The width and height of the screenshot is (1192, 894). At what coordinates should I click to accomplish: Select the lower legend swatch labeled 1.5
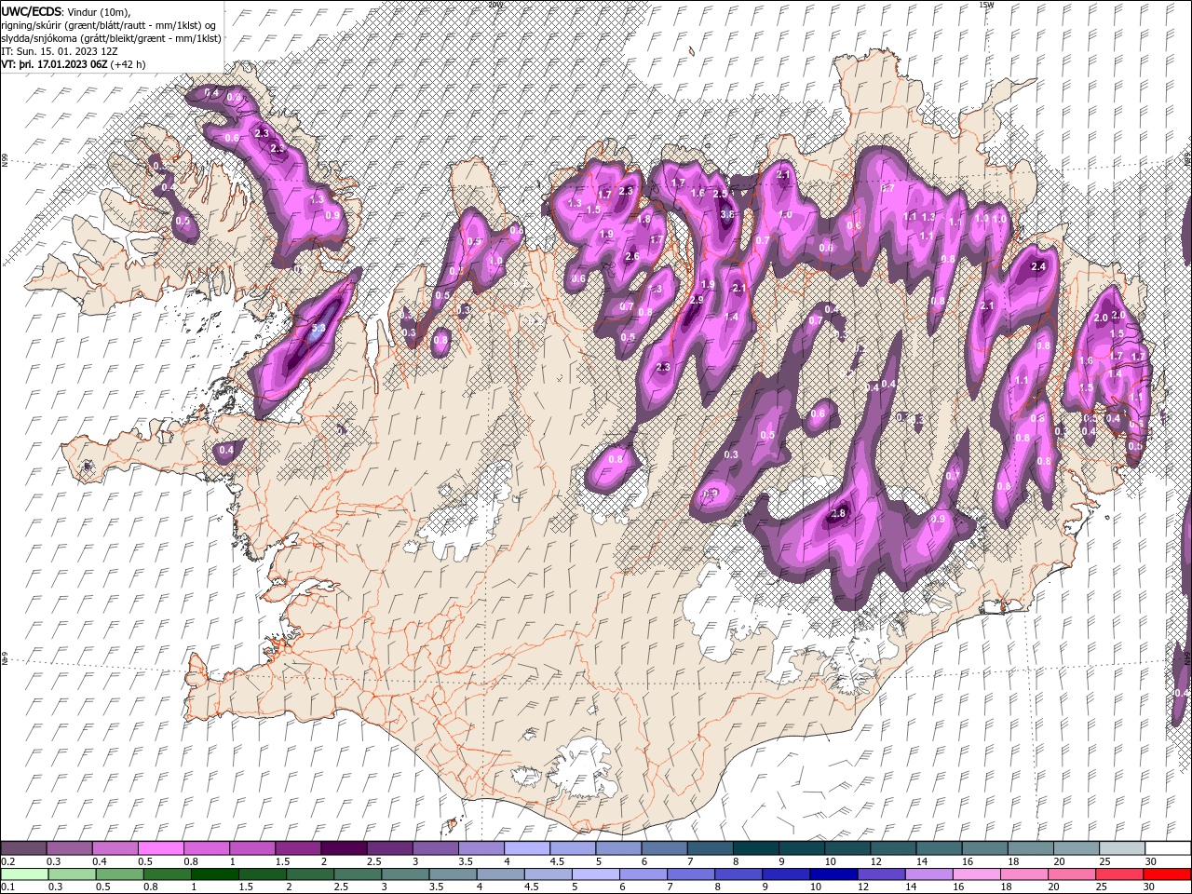(262, 874)
